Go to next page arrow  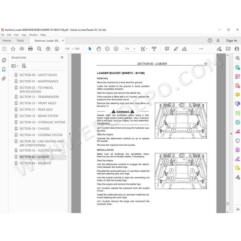tap(57, 49)
